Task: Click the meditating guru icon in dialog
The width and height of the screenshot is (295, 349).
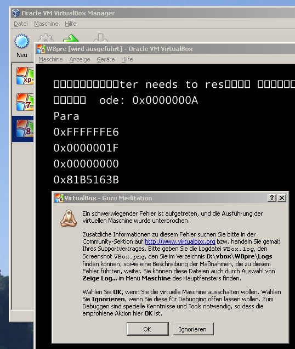Action: point(69,218)
